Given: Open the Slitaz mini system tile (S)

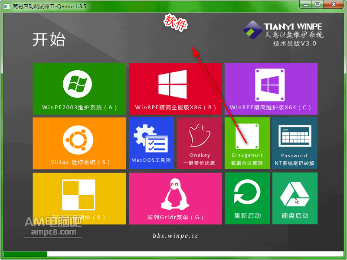Looking at the screenshot, I should (x=79, y=143).
